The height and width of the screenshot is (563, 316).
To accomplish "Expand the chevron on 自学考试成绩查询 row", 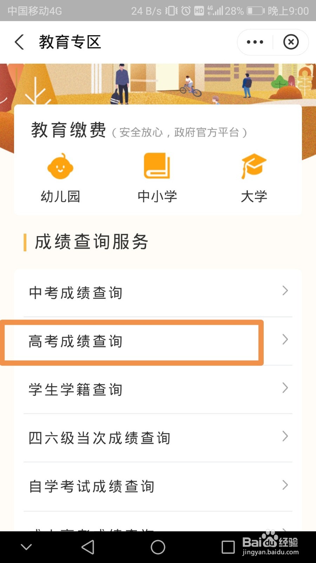I will 285,485.
